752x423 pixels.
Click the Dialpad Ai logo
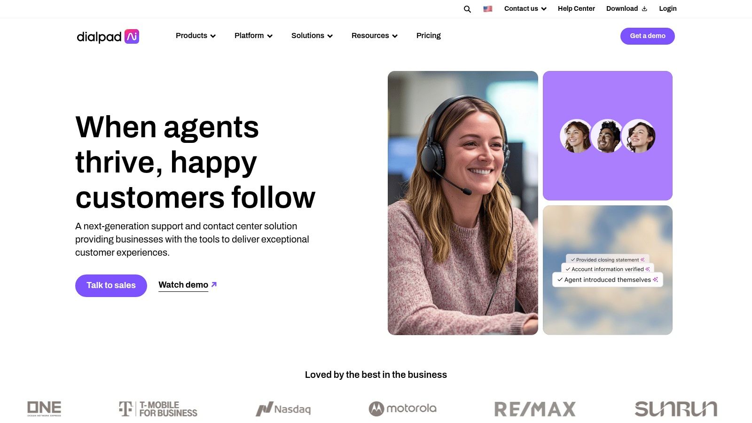[x=108, y=36]
